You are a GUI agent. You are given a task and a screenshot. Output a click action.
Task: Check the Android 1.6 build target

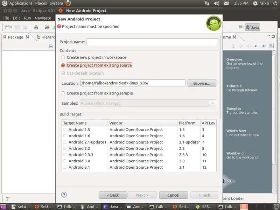pyautogui.click(x=65, y=136)
